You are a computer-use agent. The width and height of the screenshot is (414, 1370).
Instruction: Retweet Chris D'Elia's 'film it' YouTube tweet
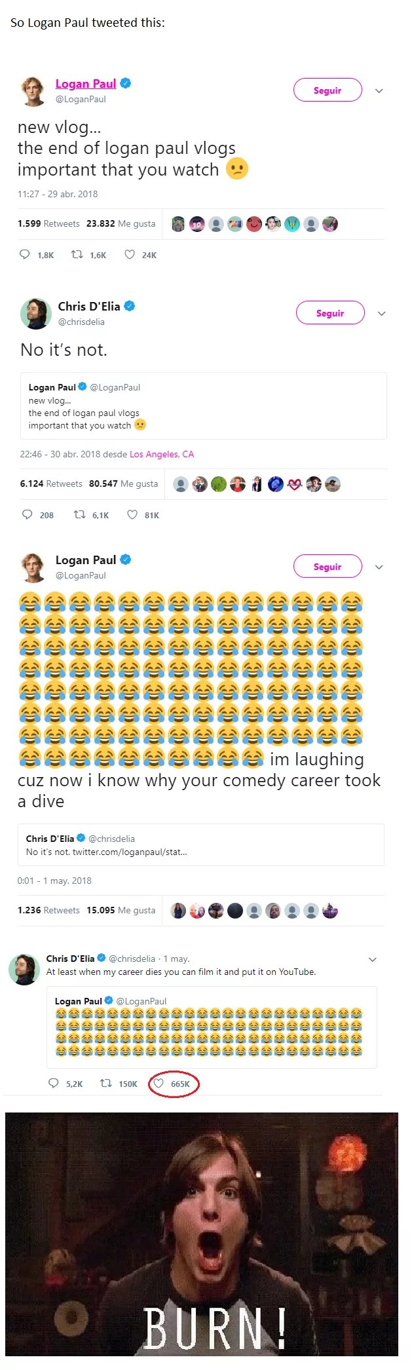(x=105, y=1083)
